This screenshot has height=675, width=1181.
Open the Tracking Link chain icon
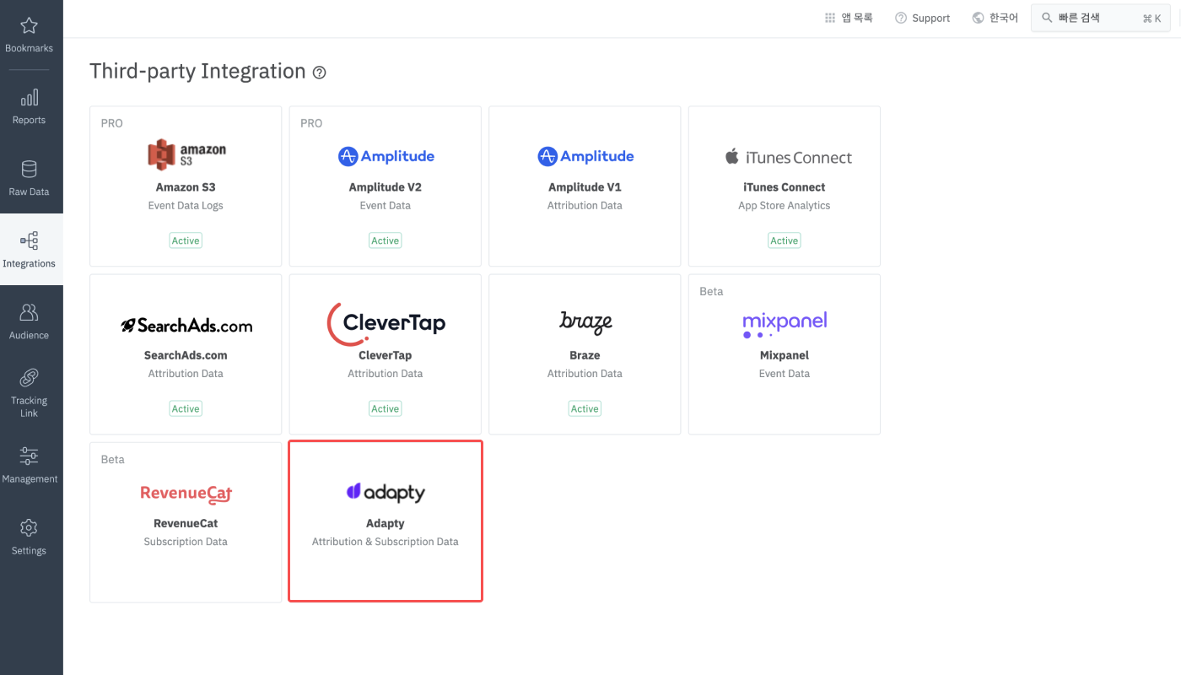click(29, 378)
